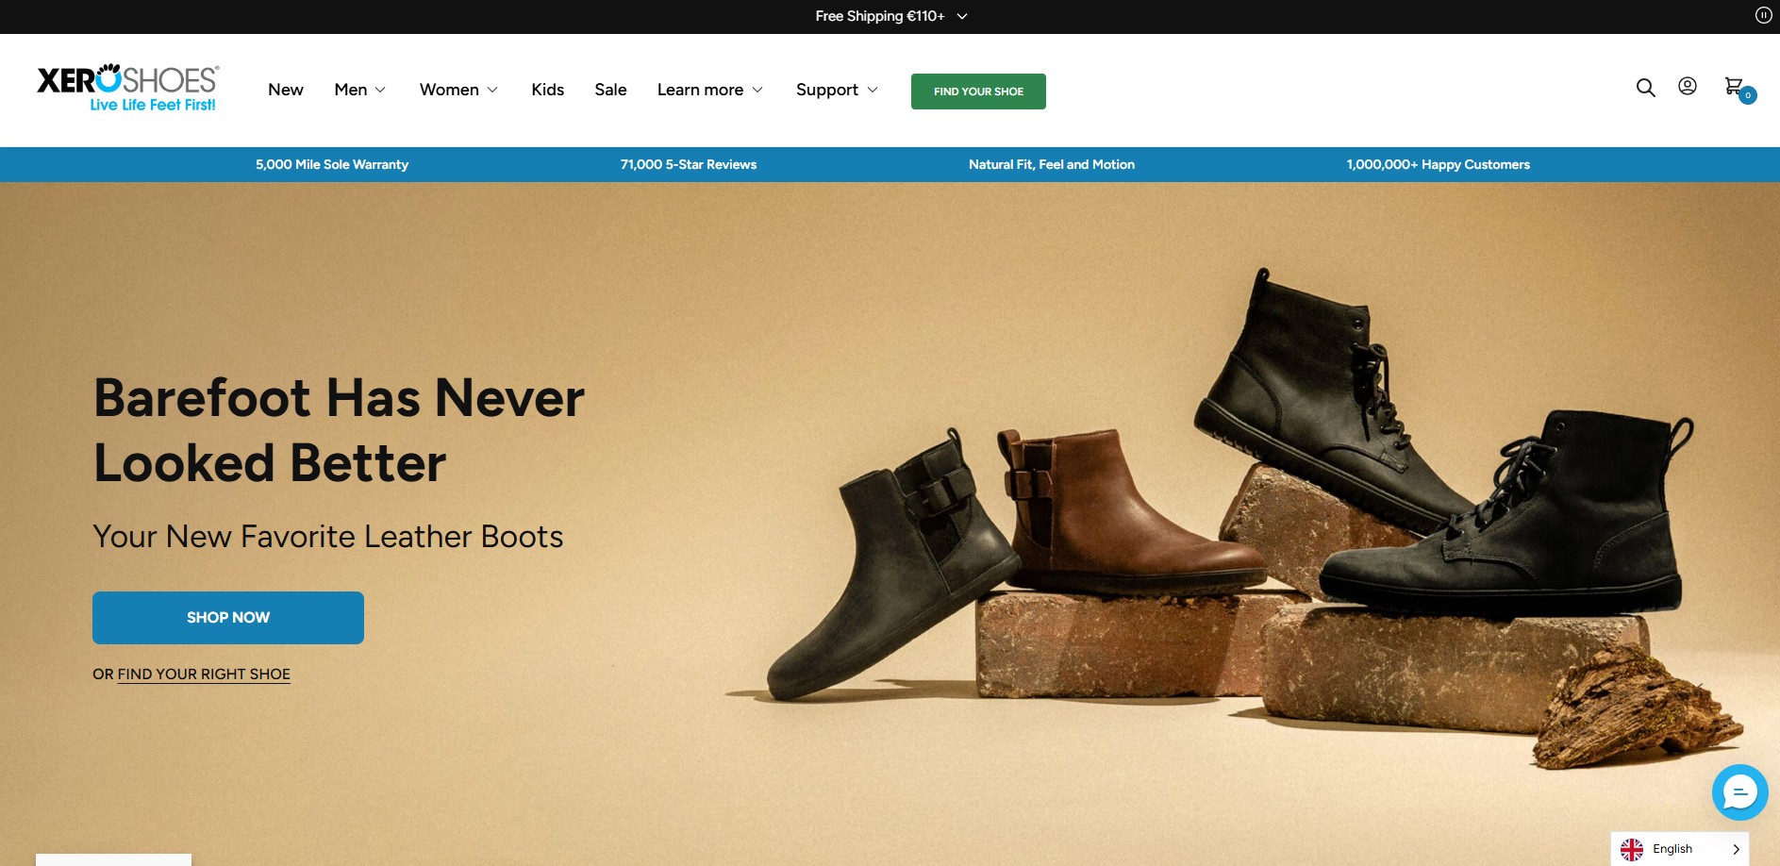Open the chat bubble widget
This screenshot has height=866, width=1780.
[1739, 791]
